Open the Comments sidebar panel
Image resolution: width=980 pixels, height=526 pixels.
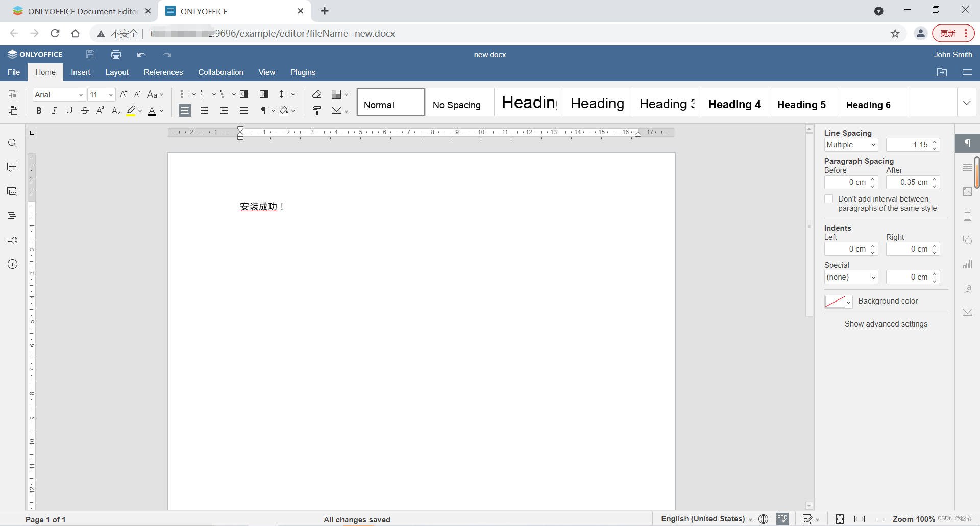pos(12,167)
